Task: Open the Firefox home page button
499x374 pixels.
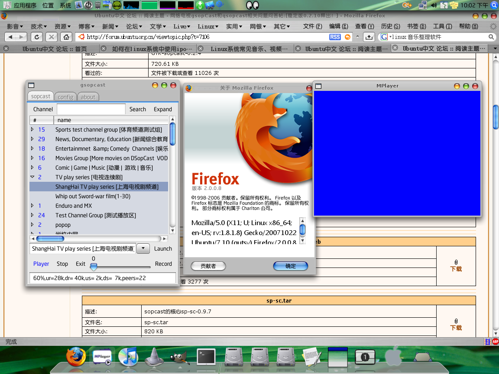Action: [66, 37]
